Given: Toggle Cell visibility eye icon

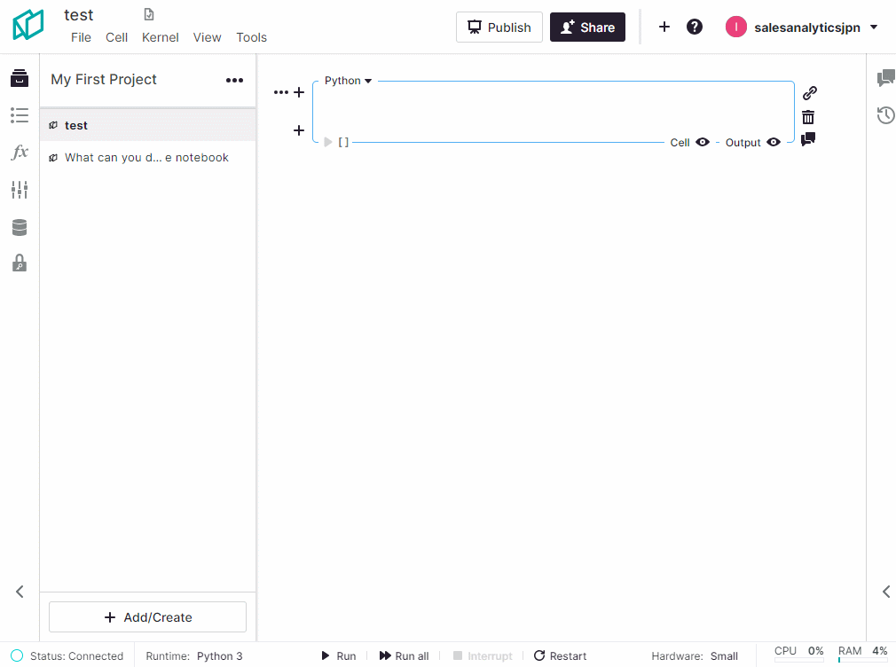Looking at the screenshot, I should click(703, 142).
